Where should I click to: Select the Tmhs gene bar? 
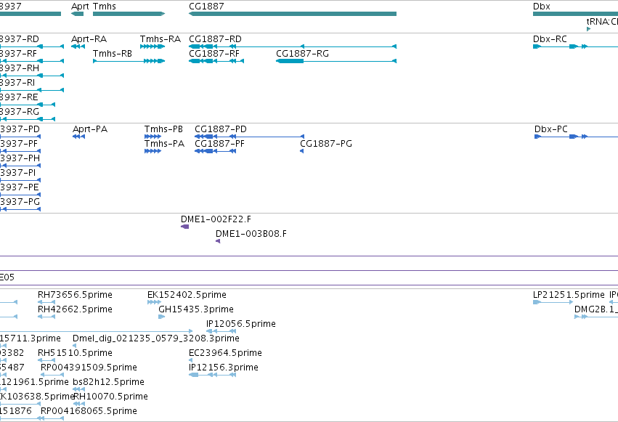pyautogui.click(x=129, y=14)
